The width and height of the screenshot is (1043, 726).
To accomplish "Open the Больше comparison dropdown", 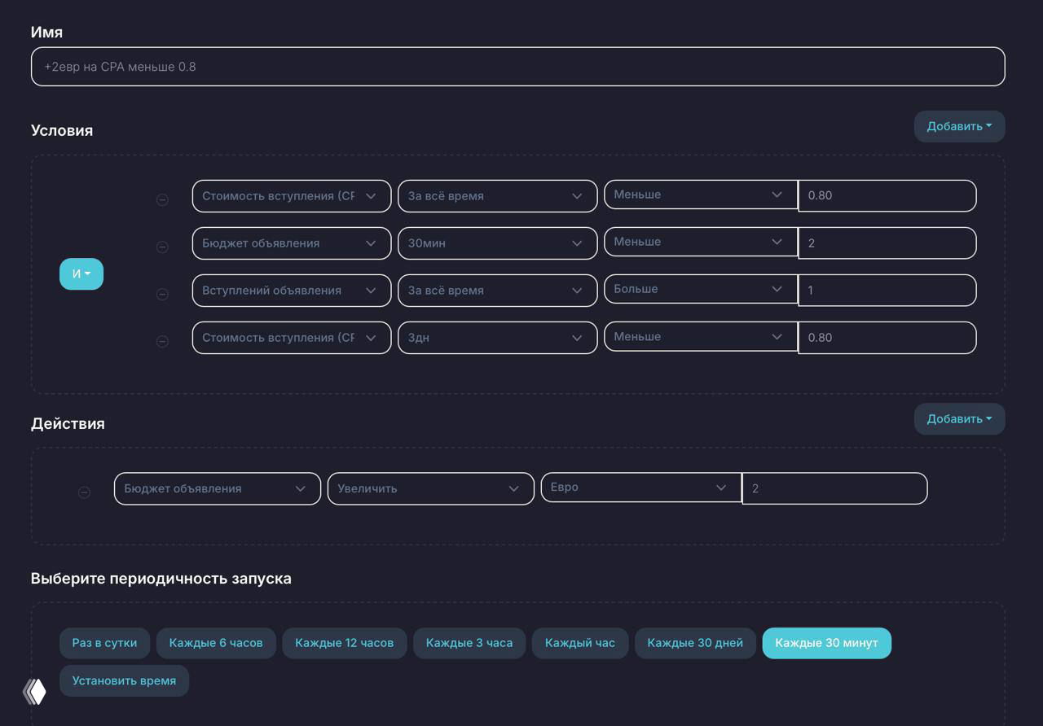I will click(699, 289).
